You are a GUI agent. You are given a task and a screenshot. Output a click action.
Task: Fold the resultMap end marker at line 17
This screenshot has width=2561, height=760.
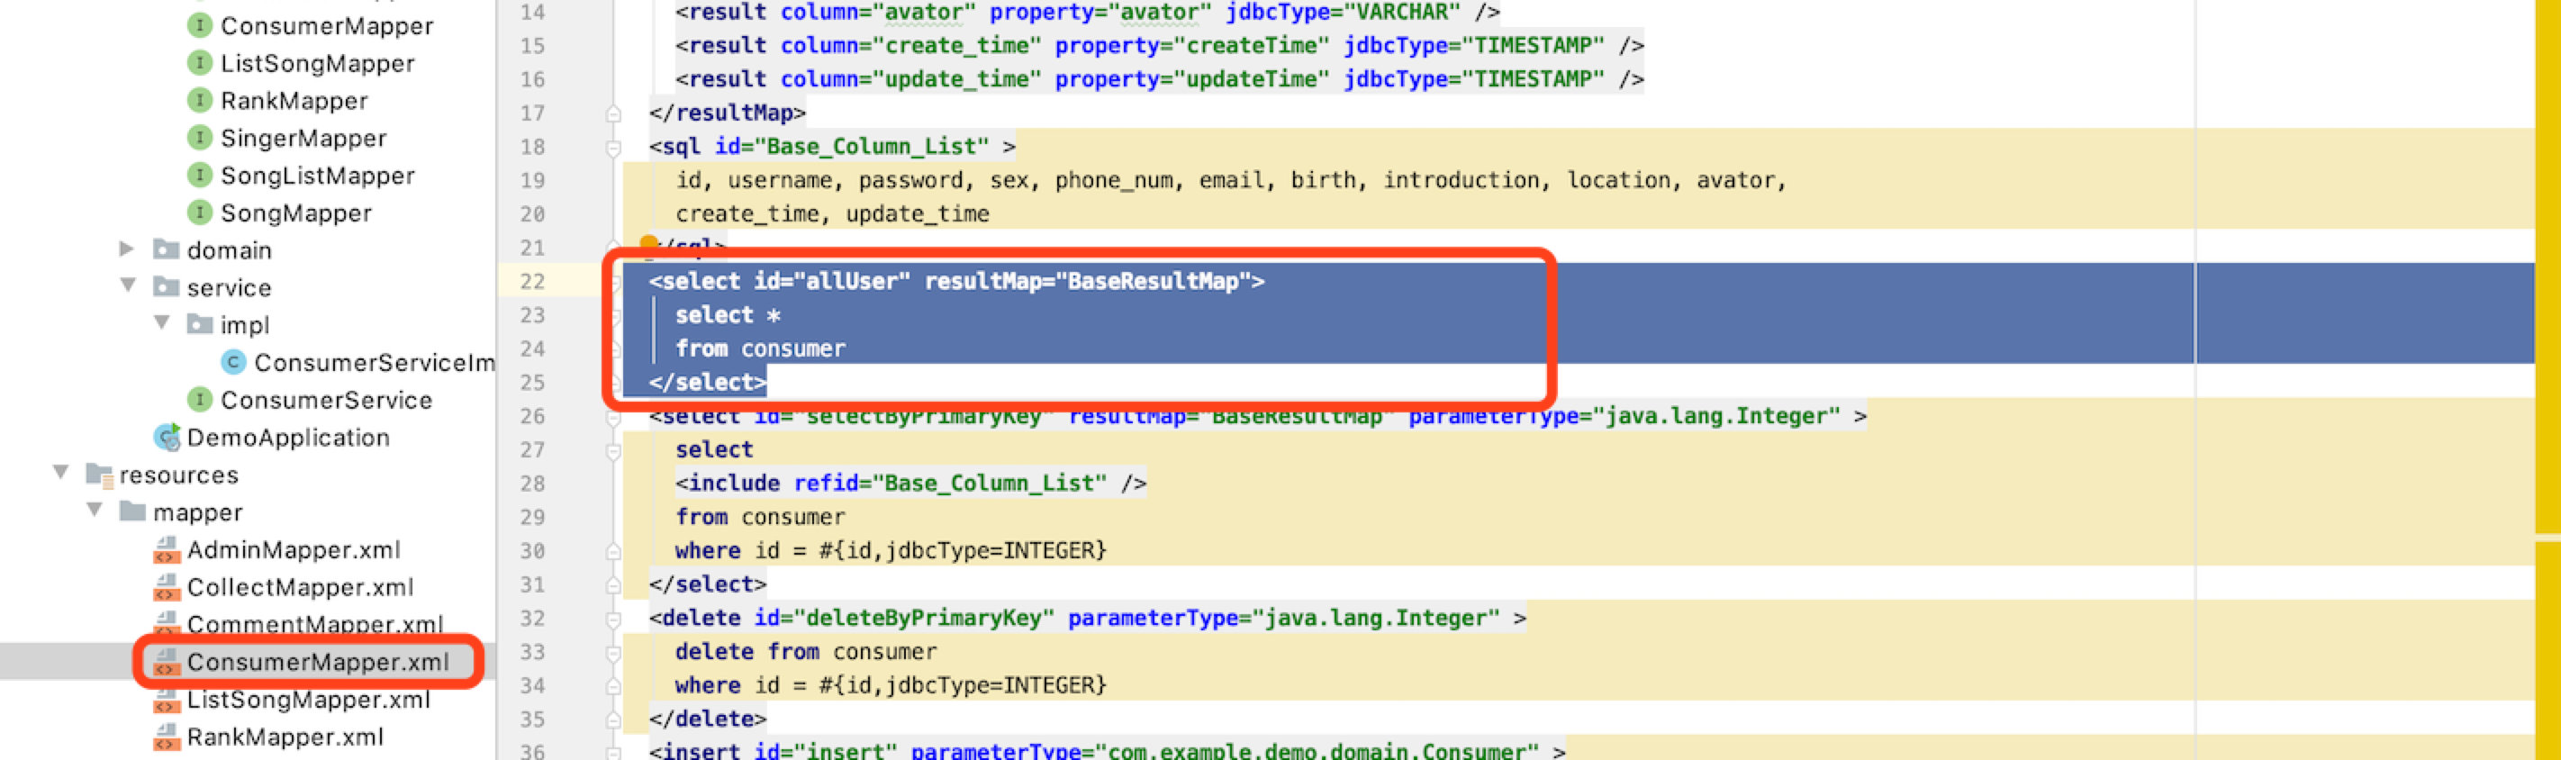coord(613,114)
